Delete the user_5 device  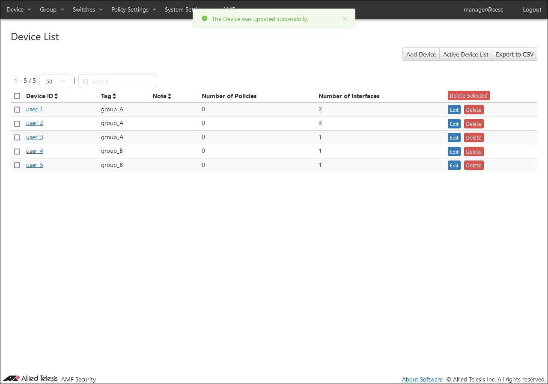pyautogui.click(x=474, y=166)
